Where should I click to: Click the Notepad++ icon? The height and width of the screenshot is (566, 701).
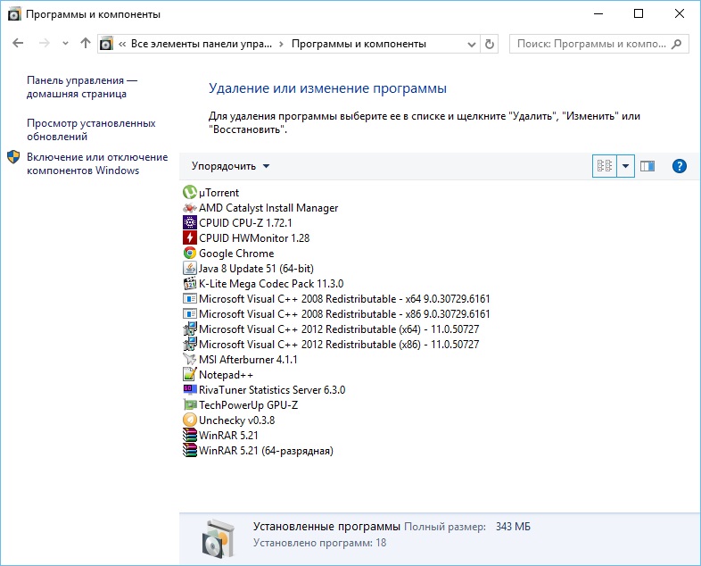tap(190, 374)
